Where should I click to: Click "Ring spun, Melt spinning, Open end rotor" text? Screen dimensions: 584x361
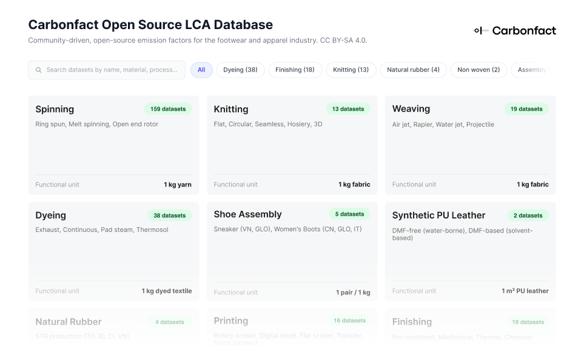tap(97, 124)
